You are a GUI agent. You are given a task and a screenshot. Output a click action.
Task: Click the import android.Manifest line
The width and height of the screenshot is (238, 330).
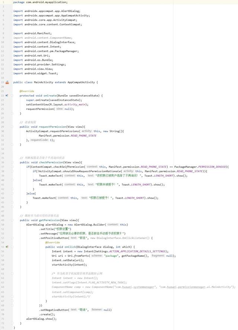click(32, 33)
